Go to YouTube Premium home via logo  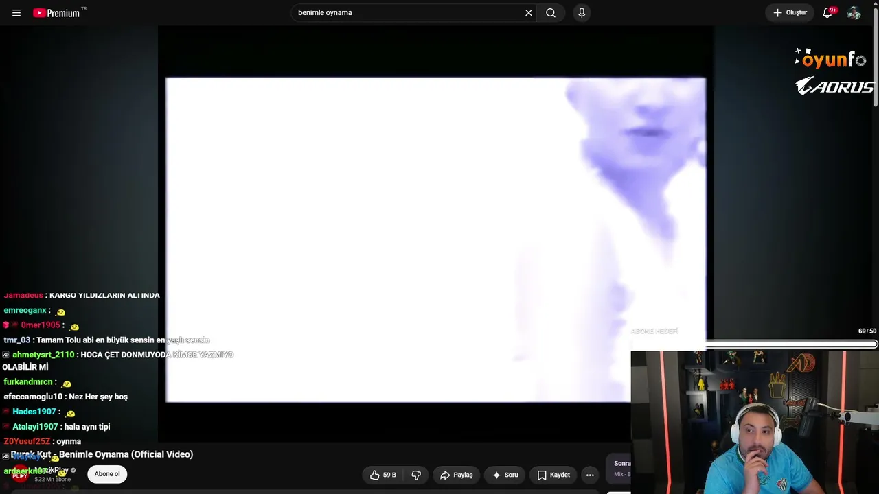pos(56,13)
